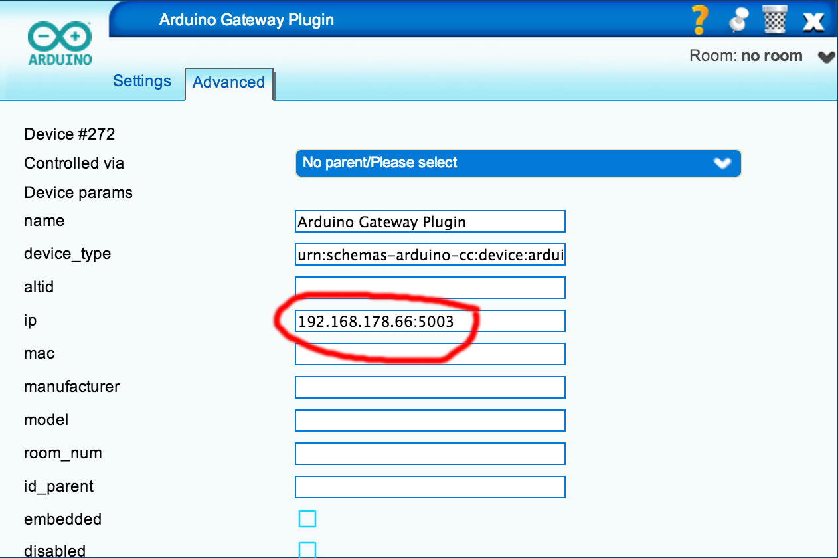Delete device using the trash can icon
Viewport: 838px width, 558px height.
pyautogui.click(x=774, y=20)
